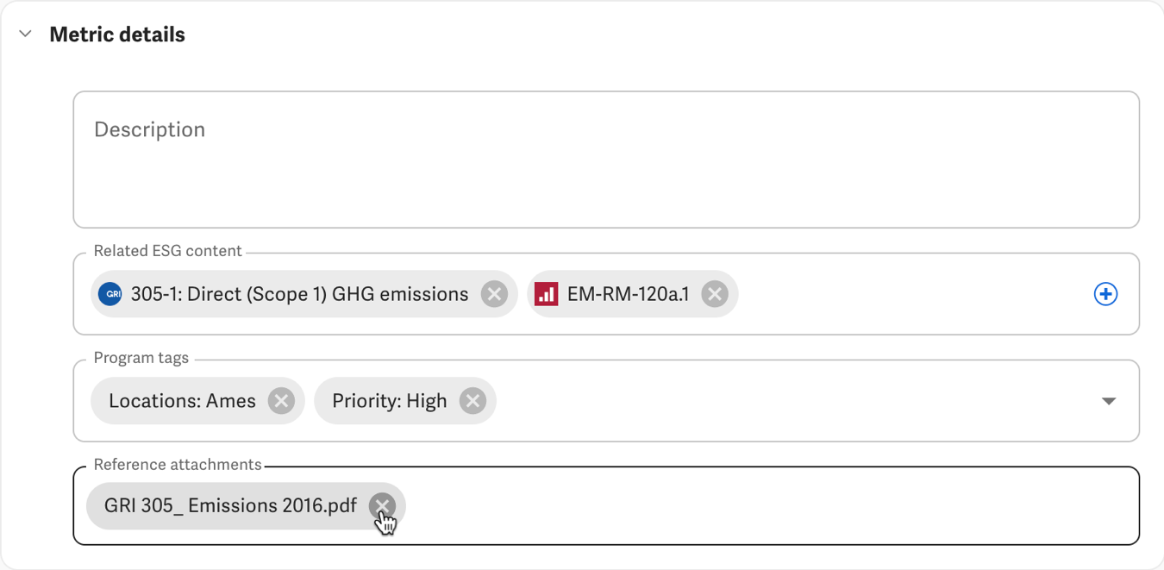Select the Priority: High tag
This screenshot has height=570, width=1164.
(390, 401)
